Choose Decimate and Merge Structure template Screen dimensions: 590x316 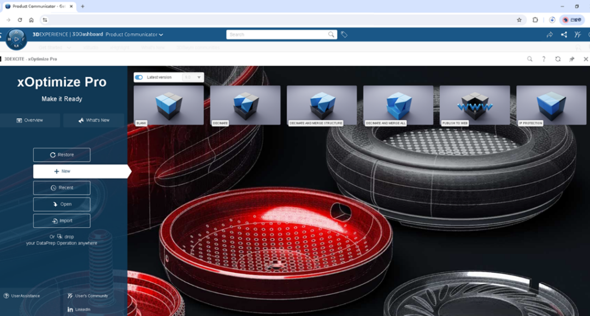322,105
